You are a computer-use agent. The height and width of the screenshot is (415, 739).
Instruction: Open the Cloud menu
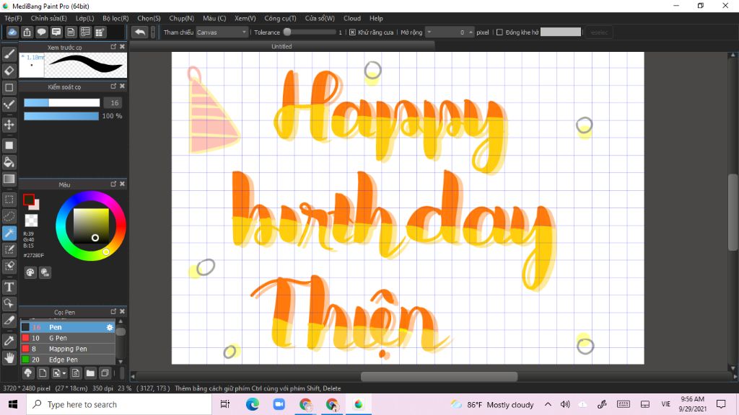(x=352, y=18)
